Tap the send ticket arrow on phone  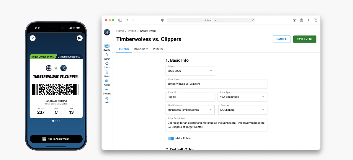coord(79,38)
